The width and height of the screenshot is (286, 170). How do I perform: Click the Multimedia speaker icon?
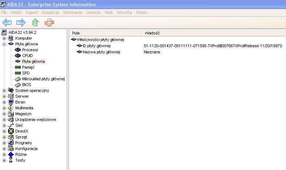pos(11,108)
